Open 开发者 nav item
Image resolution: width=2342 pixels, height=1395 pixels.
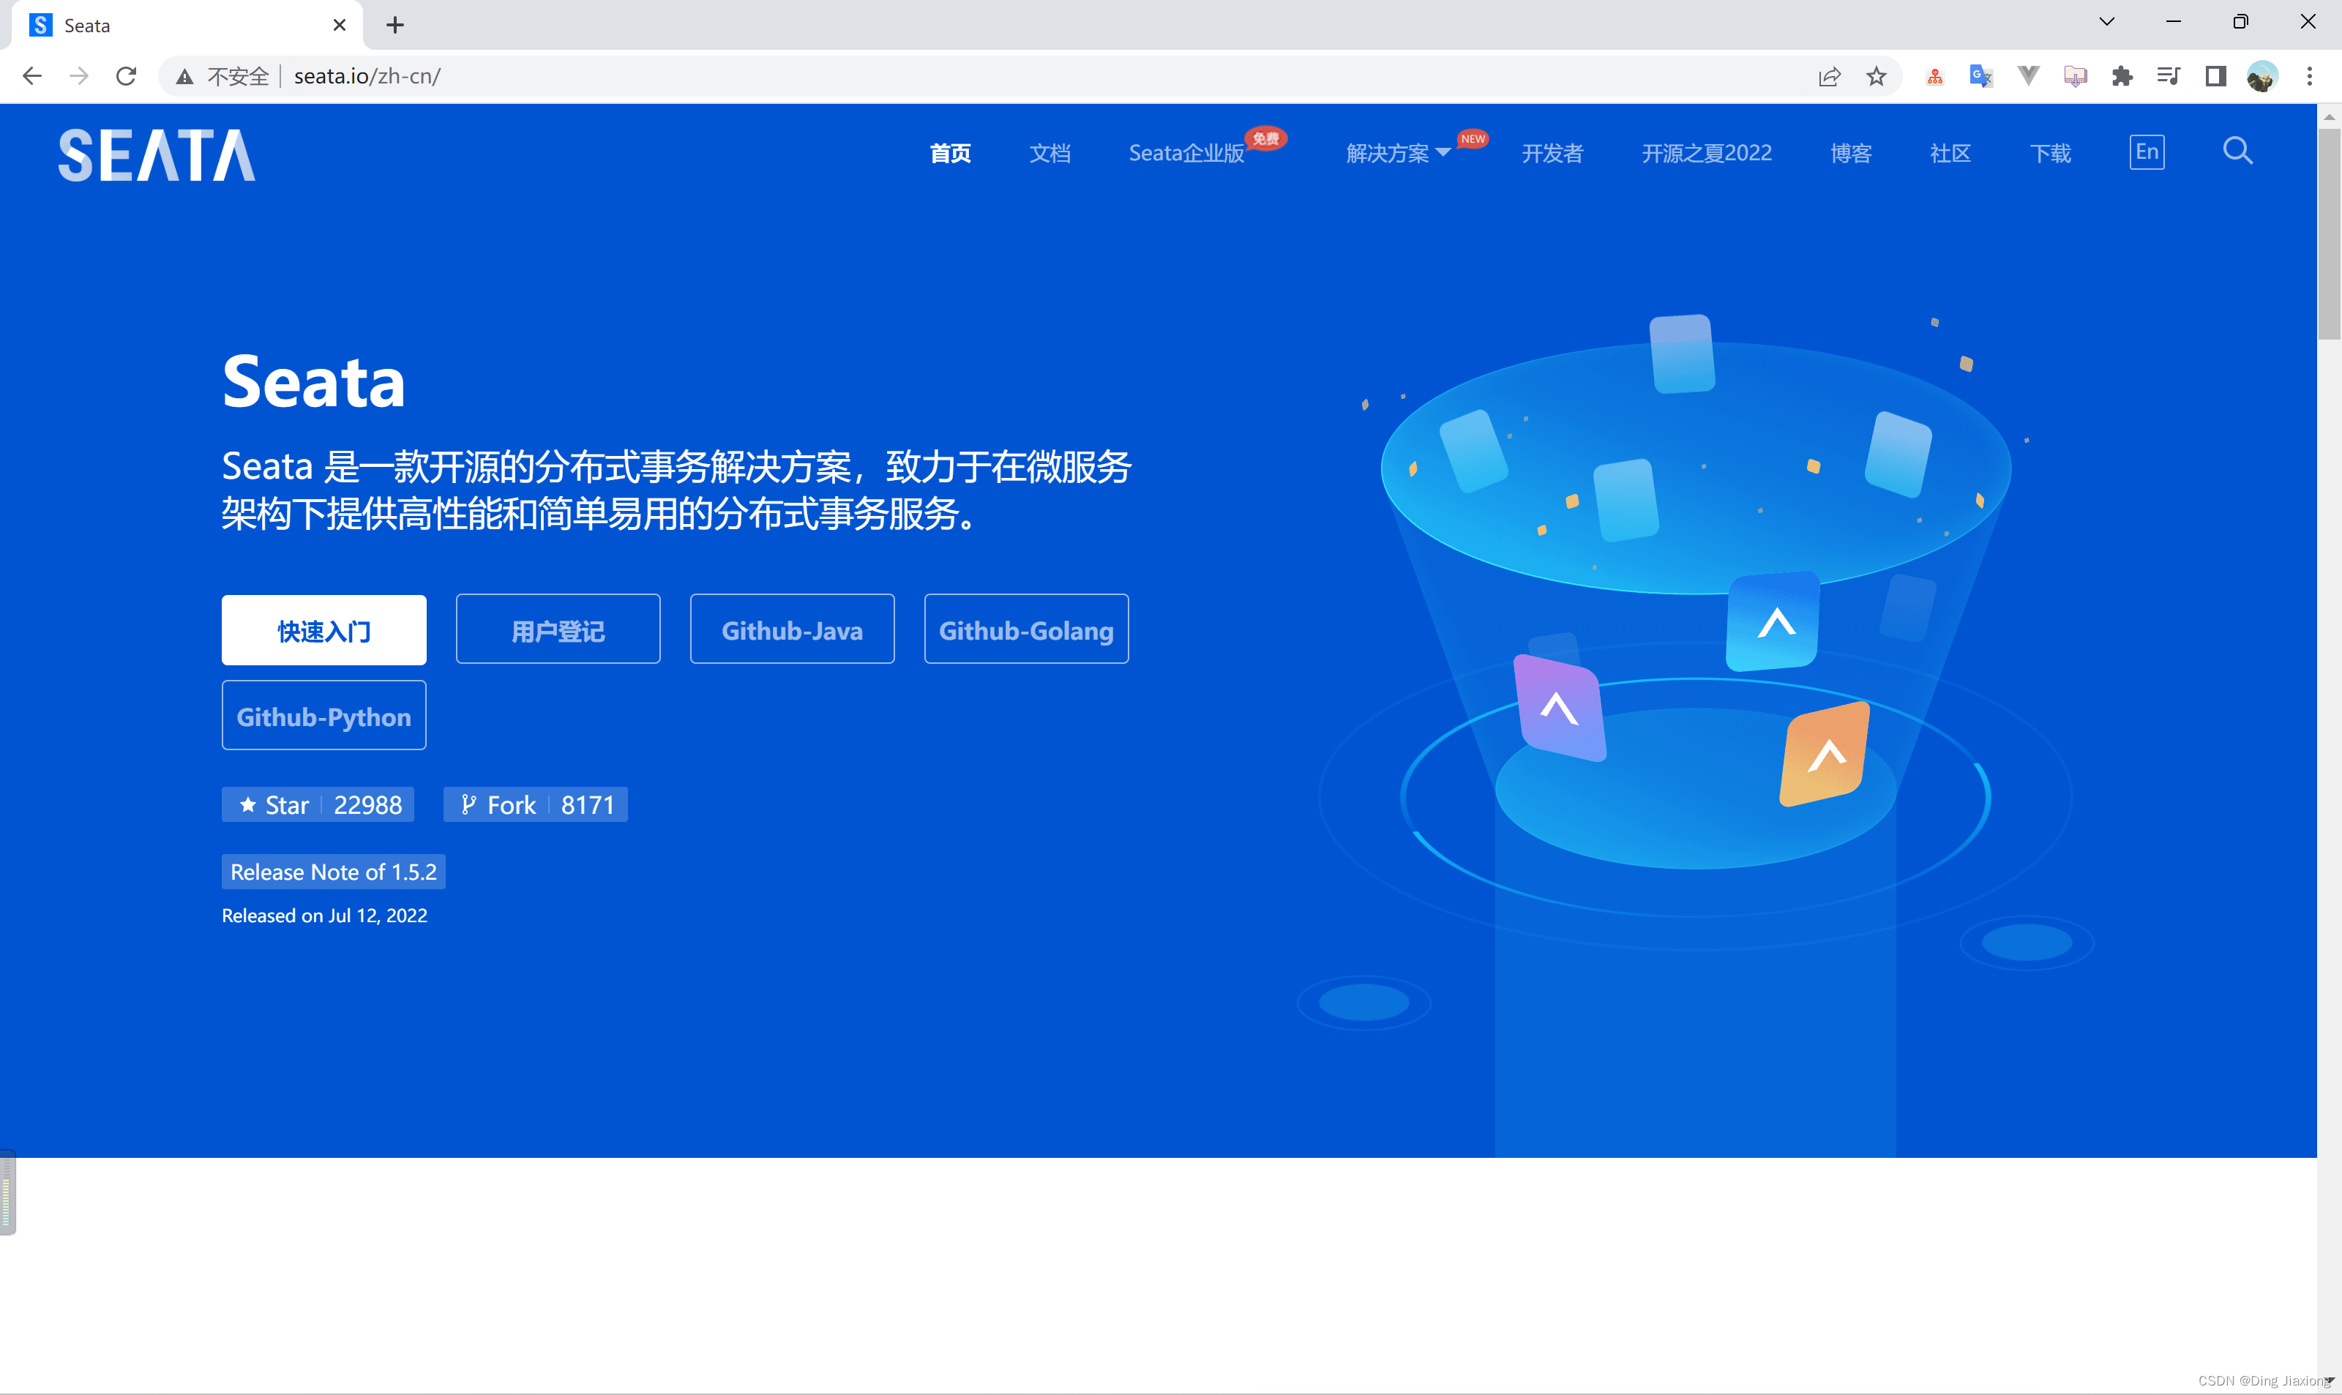click(x=1552, y=153)
